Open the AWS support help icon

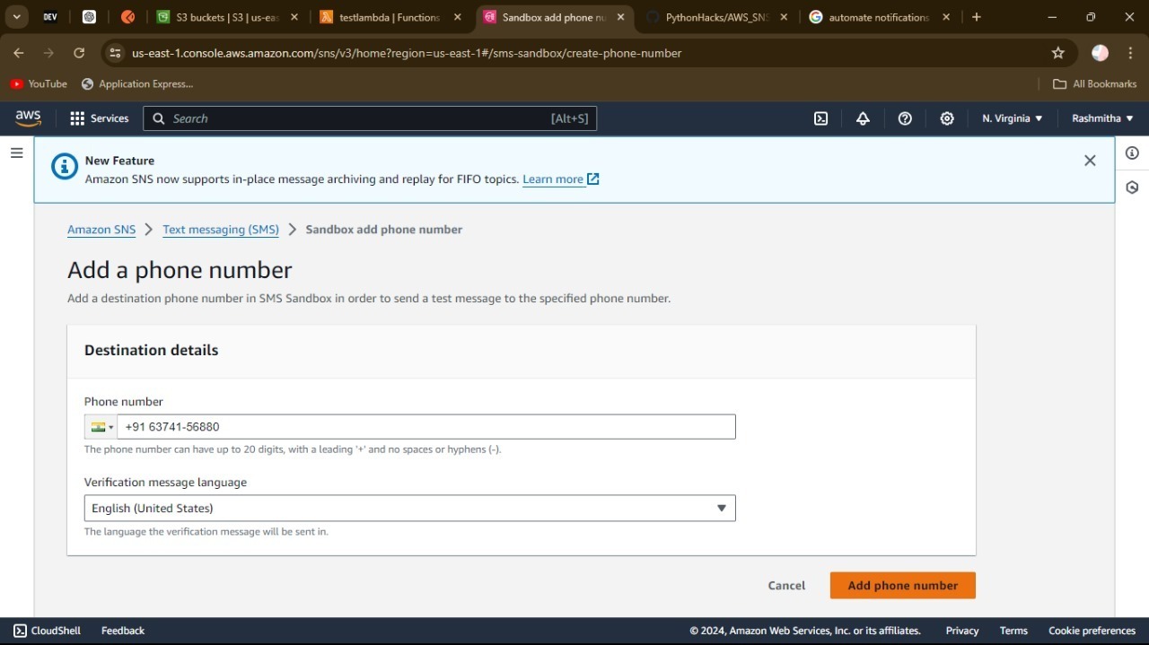pyautogui.click(x=905, y=118)
